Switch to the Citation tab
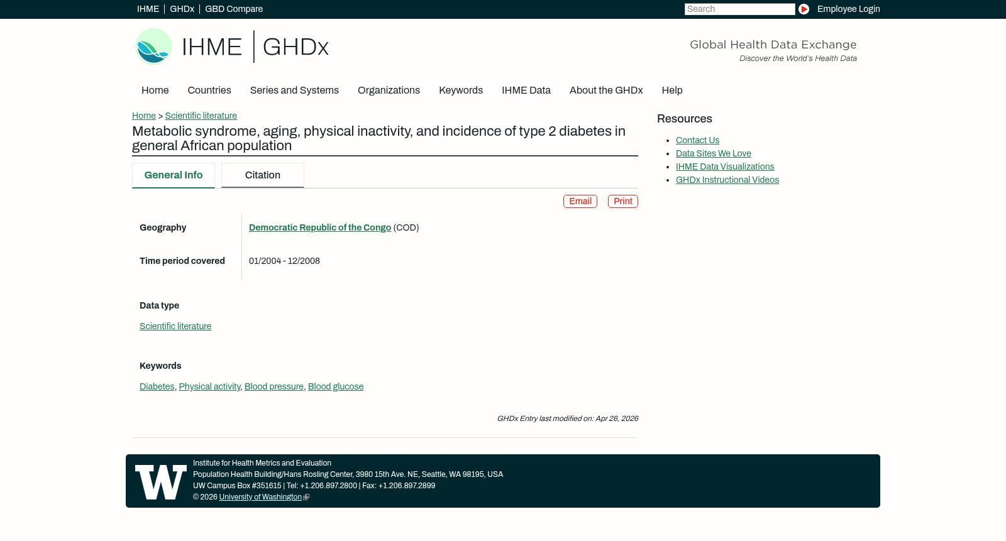This screenshot has width=1006, height=541. pos(263,175)
